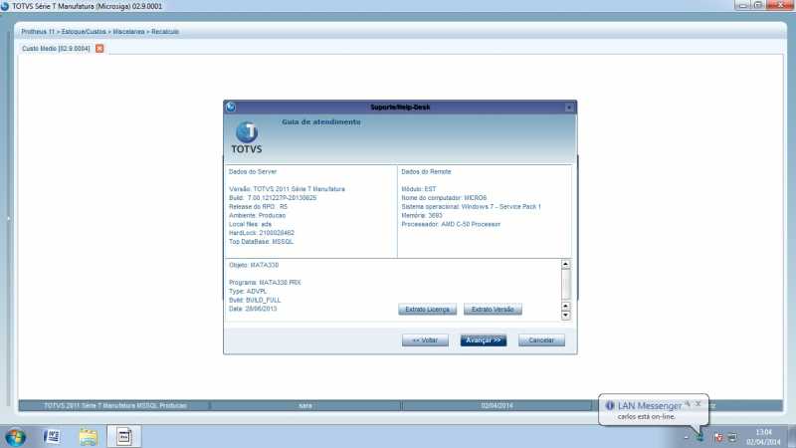Click the red antivirus shield tray icon

[x=718, y=437]
